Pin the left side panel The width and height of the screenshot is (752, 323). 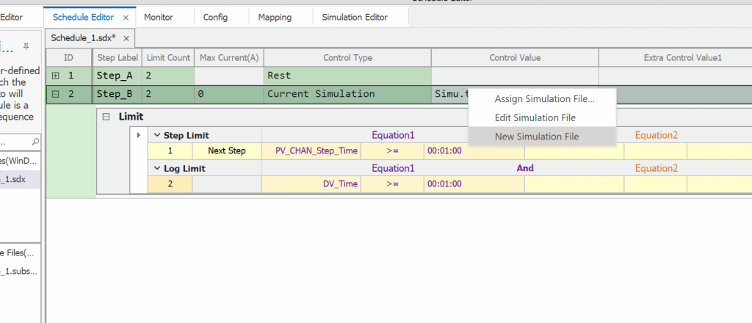(x=26, y=46)
